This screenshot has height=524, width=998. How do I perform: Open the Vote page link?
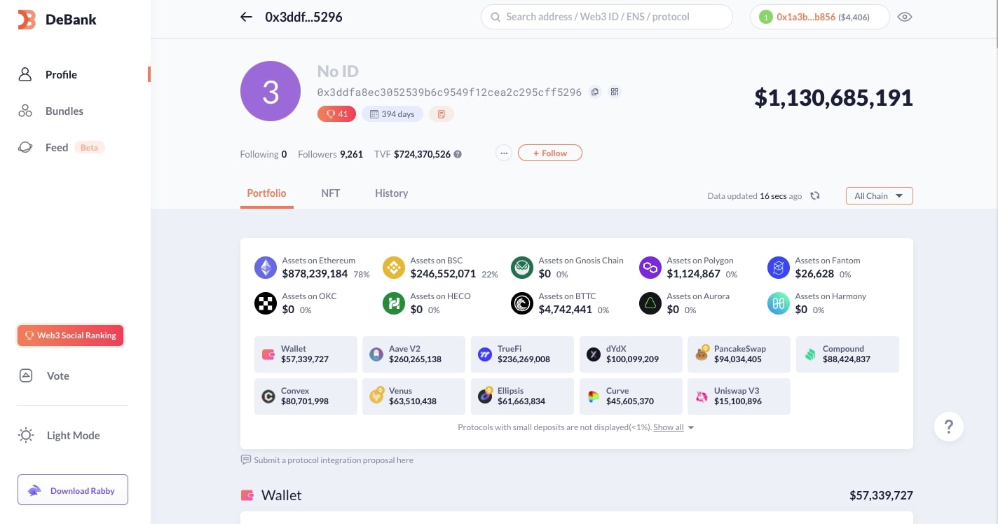point(58,375)
